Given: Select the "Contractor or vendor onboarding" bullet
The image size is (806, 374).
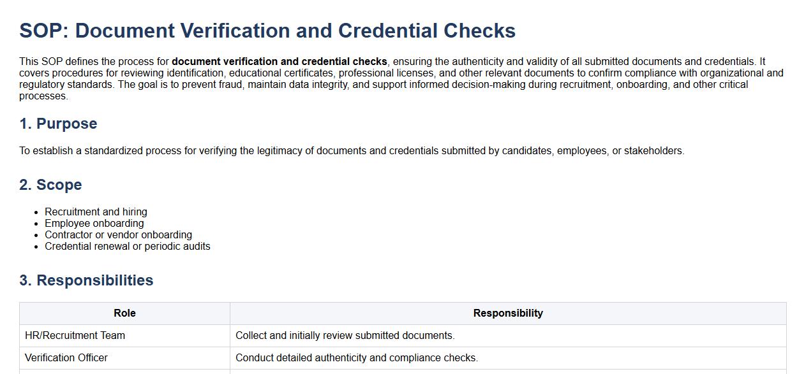Looking at the screenshot, I should pyautogui.click(x=118, y=235).
